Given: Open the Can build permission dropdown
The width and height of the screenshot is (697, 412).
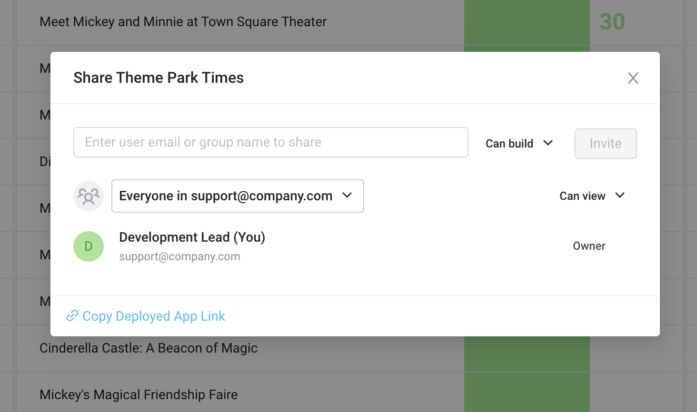Looking at the screenshot, I should pos(519,143).
